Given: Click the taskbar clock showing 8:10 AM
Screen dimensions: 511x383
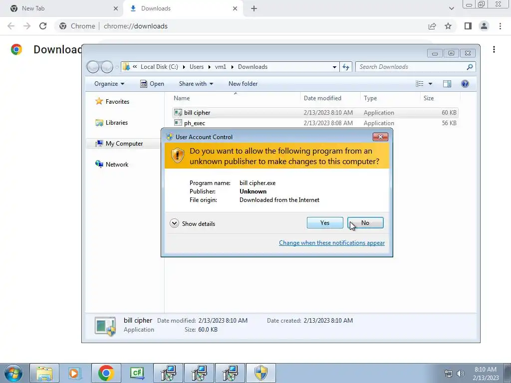Looking at the screenshot, I should tap(486, 374).
